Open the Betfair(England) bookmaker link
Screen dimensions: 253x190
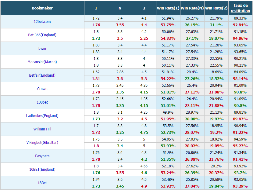[x=42, y=75]
